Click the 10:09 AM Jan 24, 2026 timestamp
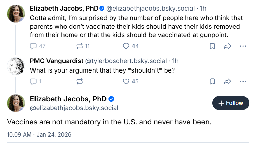This screenshot has height=143, width=254. click(39, 134)
